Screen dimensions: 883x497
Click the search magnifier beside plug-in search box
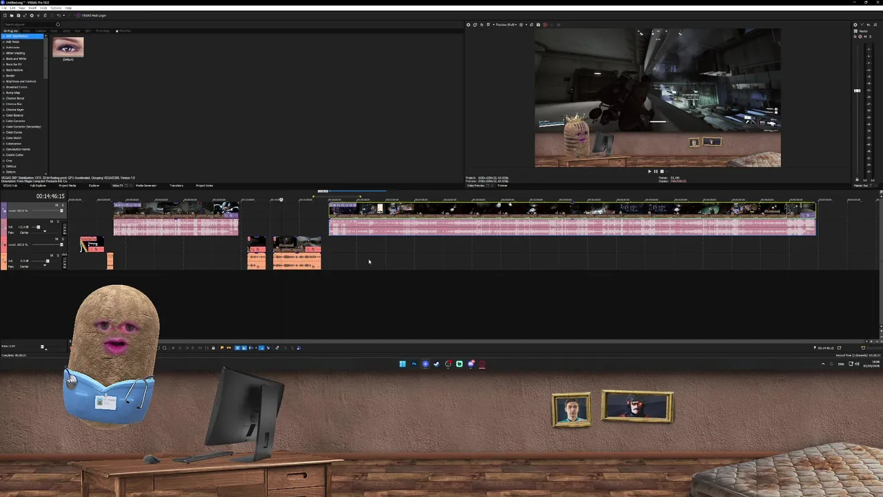pyautogui.click(x=58, y=24)
